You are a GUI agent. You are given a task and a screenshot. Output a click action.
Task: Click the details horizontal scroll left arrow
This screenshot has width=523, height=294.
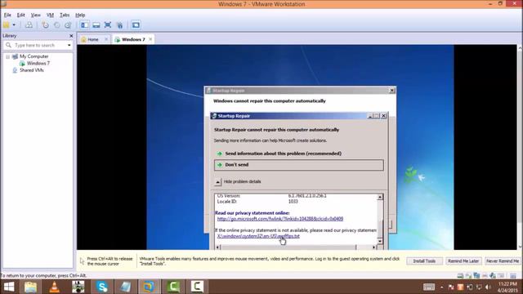[x=218, y=247]
